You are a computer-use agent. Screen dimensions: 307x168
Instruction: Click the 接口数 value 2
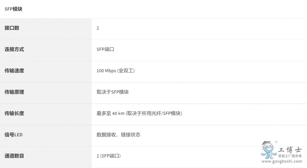pos(98,28)
